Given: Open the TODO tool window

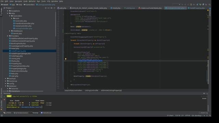Looking at the screenshot, I should click(x=8, y=113).
